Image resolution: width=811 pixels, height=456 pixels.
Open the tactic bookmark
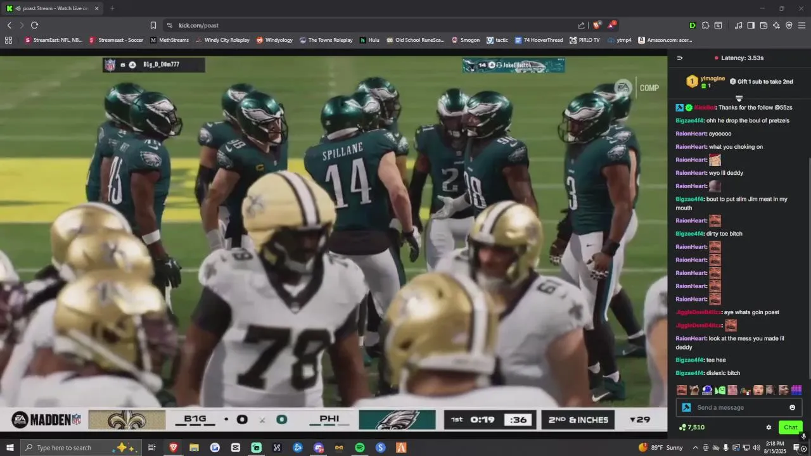(497, 40)
